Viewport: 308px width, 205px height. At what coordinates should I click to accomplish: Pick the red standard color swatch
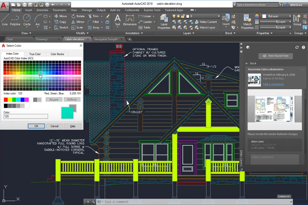(6, 100)
